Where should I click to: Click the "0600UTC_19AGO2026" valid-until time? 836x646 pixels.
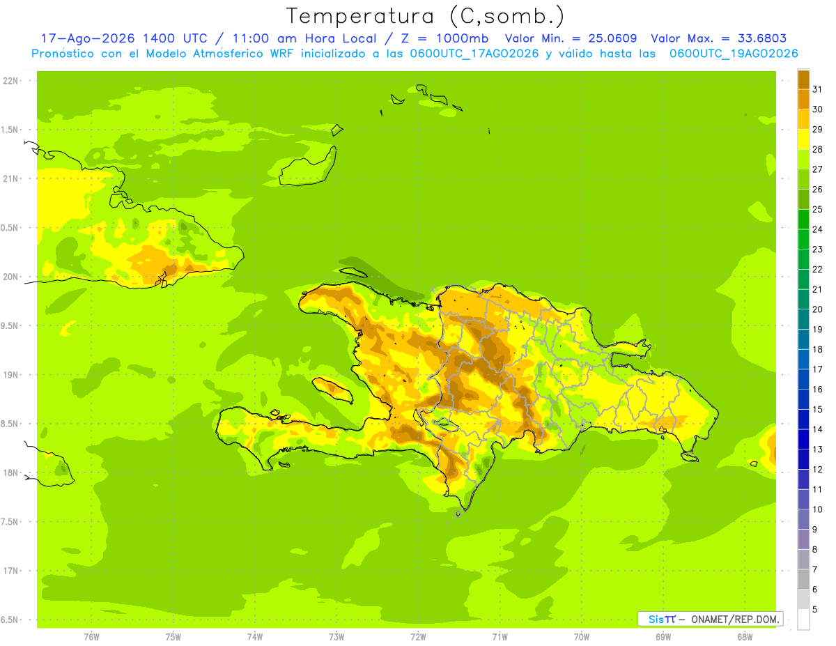734,53
